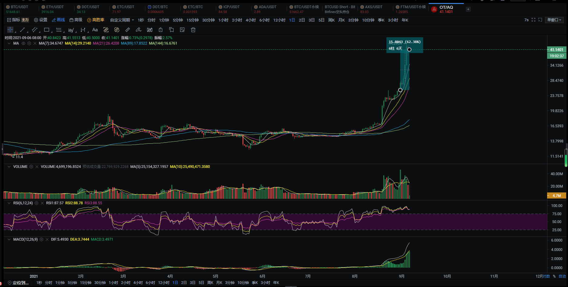Toggle the 高胜率 feature
Screen dimensions: 568x287
tap(96, 20)
